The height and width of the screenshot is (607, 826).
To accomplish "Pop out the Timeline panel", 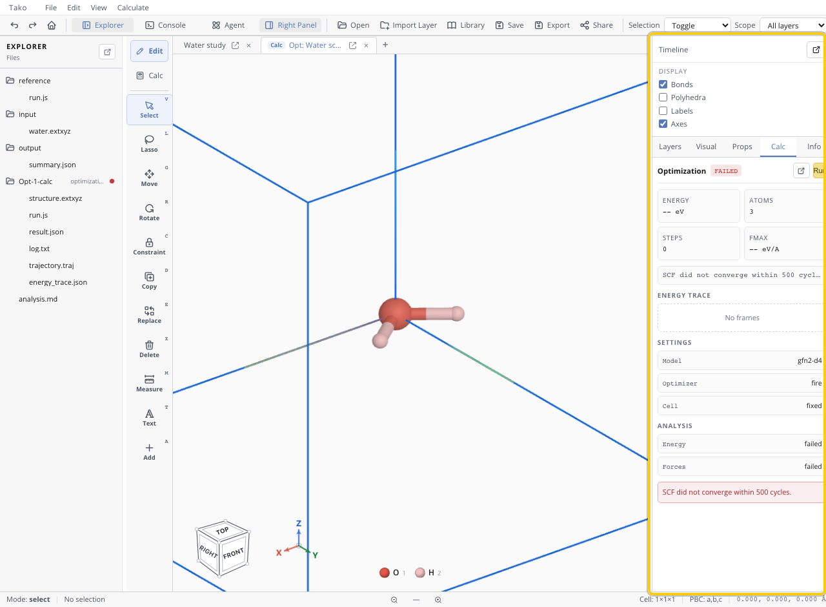I will click(x=816, y=50).
